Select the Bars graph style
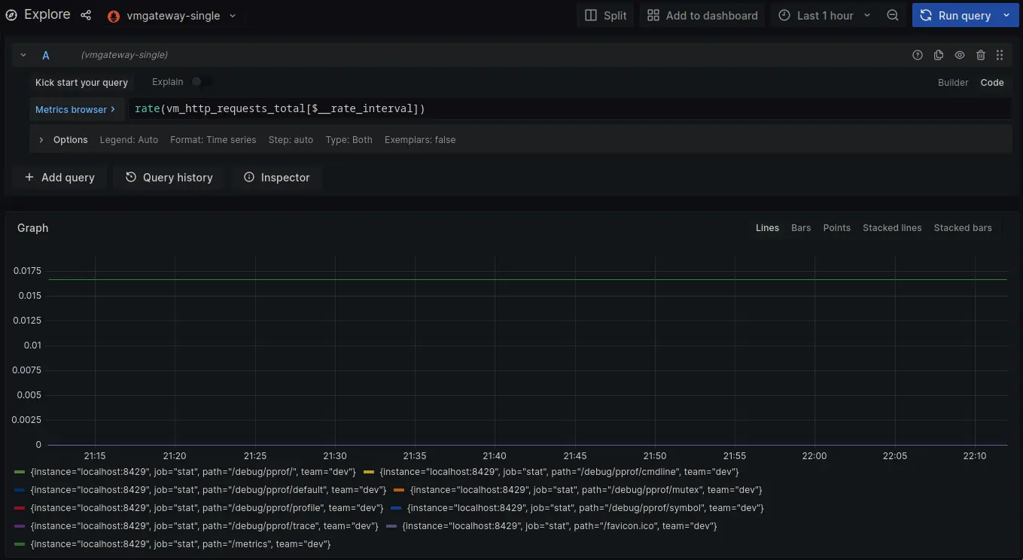The height and width of the screenshot is (560, 1023). pos(800,228)
